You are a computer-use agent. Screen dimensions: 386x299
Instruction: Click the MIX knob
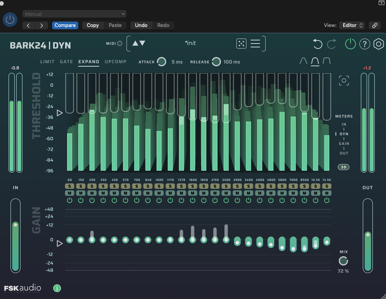click(344, 261)
